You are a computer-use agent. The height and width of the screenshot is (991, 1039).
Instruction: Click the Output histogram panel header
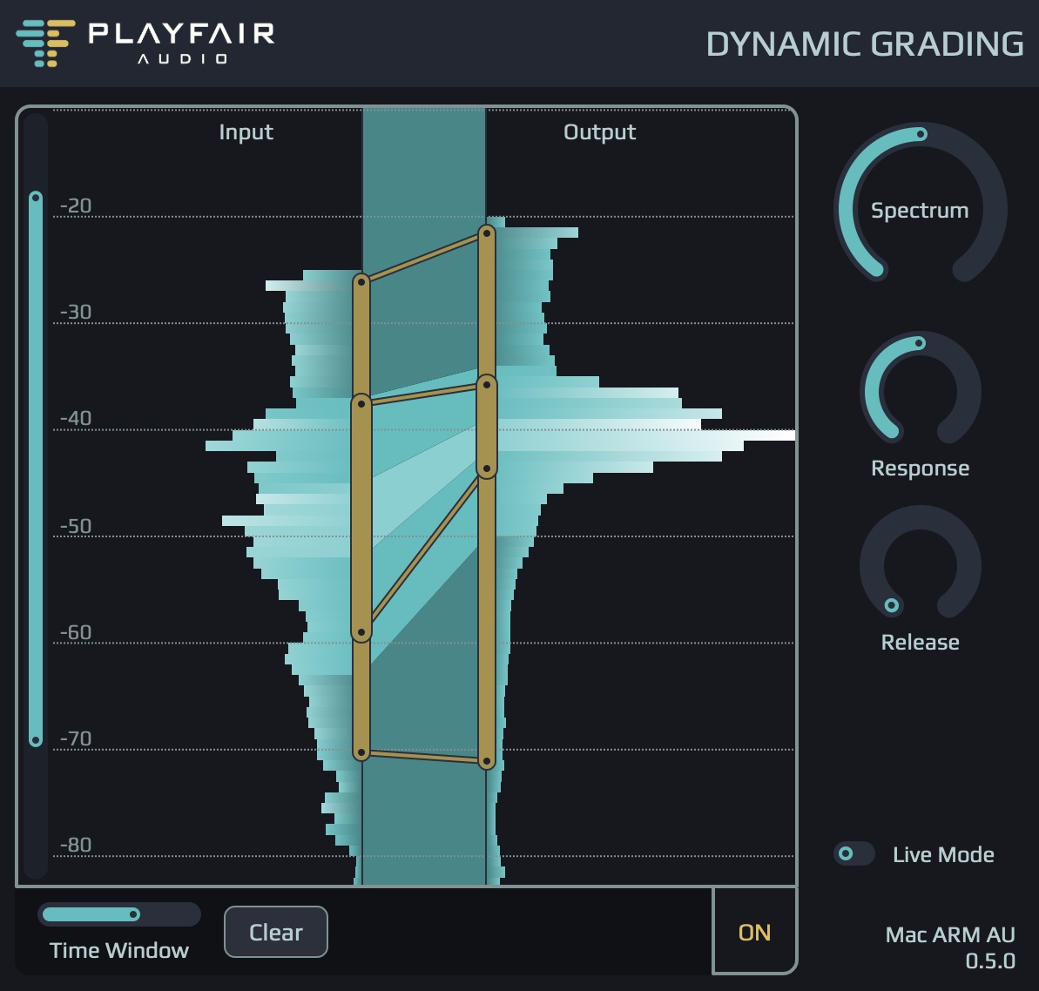598,131
